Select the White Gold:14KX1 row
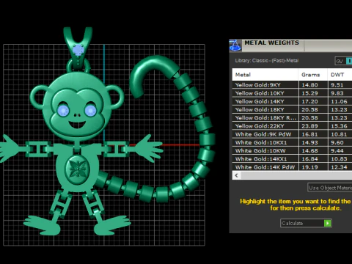The image size is (352, 264). click(x=292, y=159)
